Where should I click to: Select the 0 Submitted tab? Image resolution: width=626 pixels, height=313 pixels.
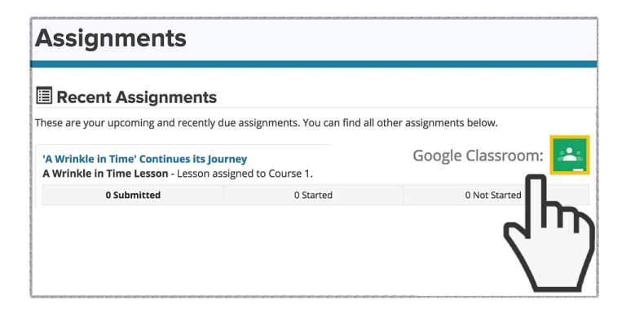click(133, 195)
